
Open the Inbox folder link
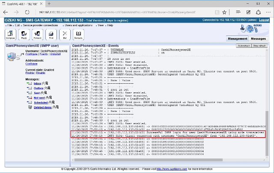38,84
